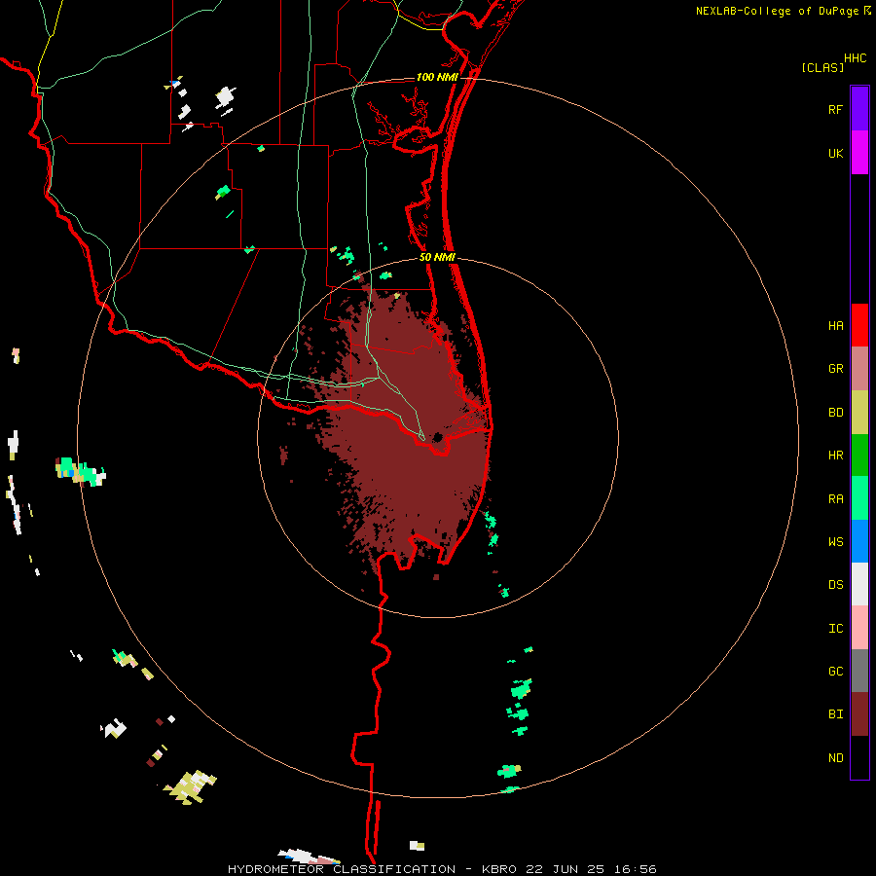The width and height of the screenshot is (876, 876).
Task: Click the 100 NMI range ring label
Action: click(x=437, y=77)
